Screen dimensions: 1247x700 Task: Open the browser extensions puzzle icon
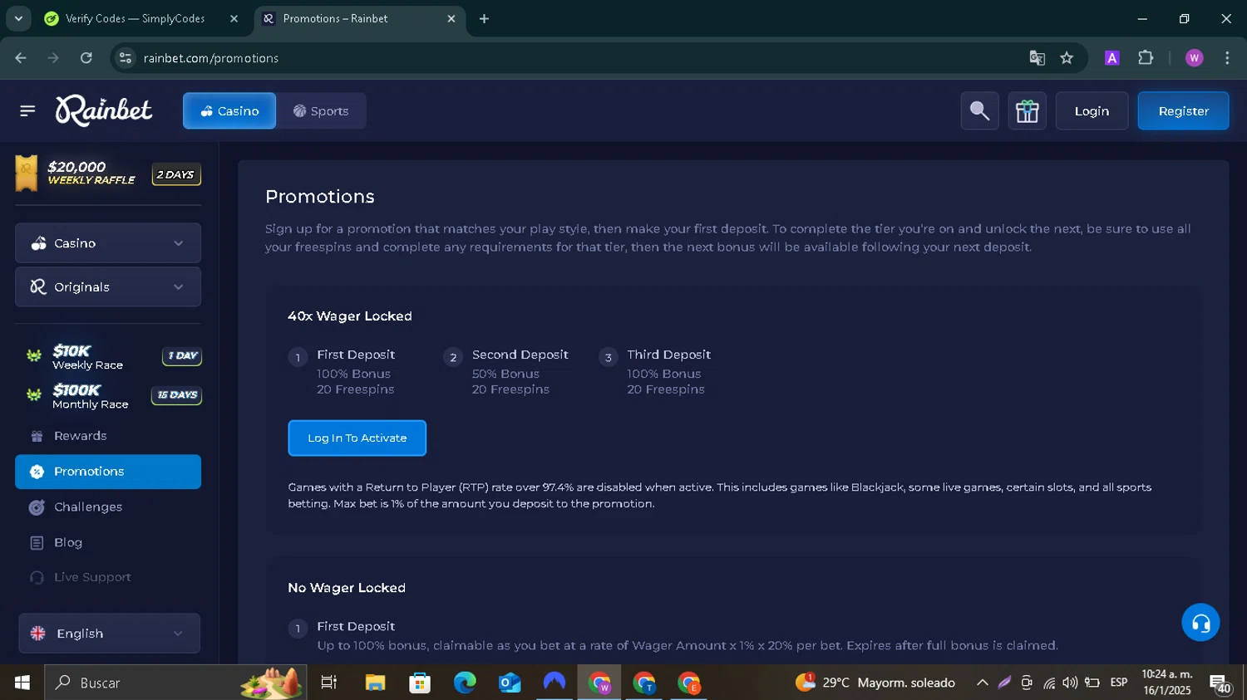(1146, 58)
